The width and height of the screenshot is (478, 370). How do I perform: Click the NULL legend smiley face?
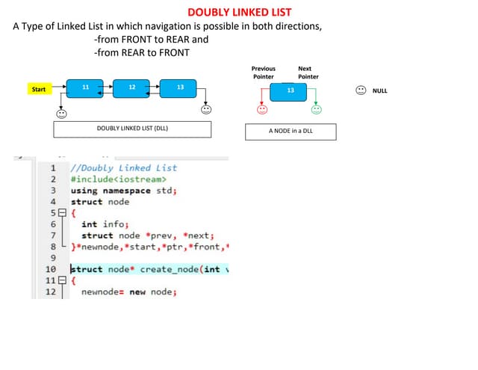coord(361,90)
